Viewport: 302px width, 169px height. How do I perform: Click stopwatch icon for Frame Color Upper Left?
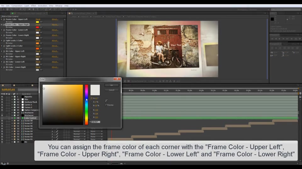tap(7, 22)
